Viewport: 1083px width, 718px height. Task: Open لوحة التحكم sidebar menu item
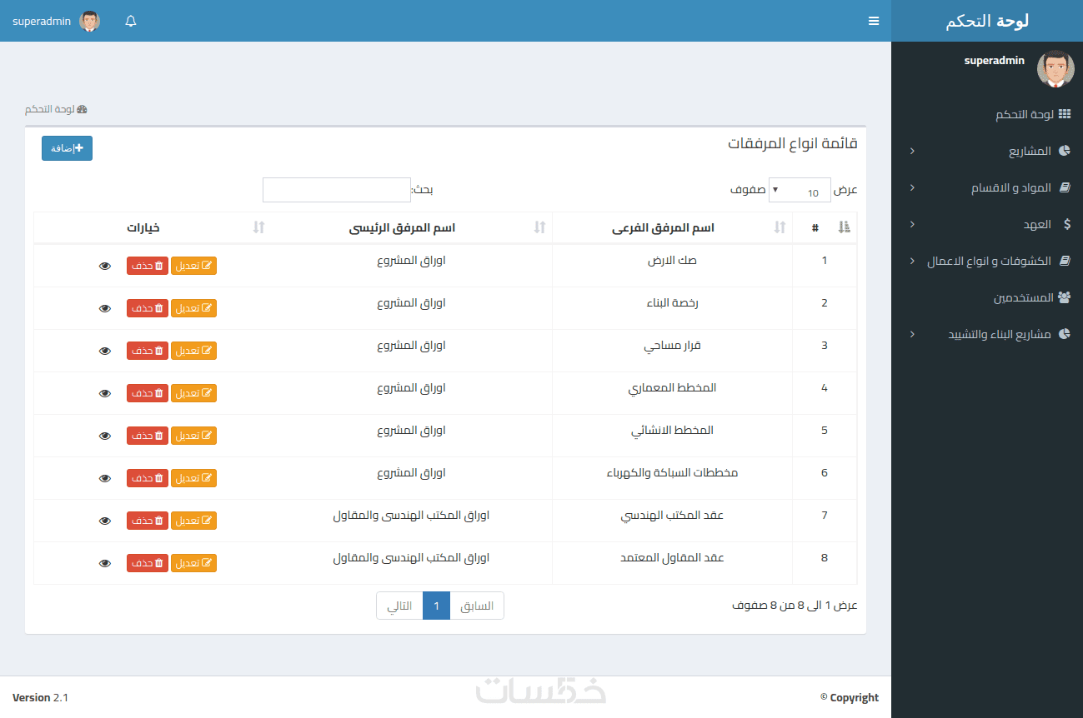click(987, 114)
